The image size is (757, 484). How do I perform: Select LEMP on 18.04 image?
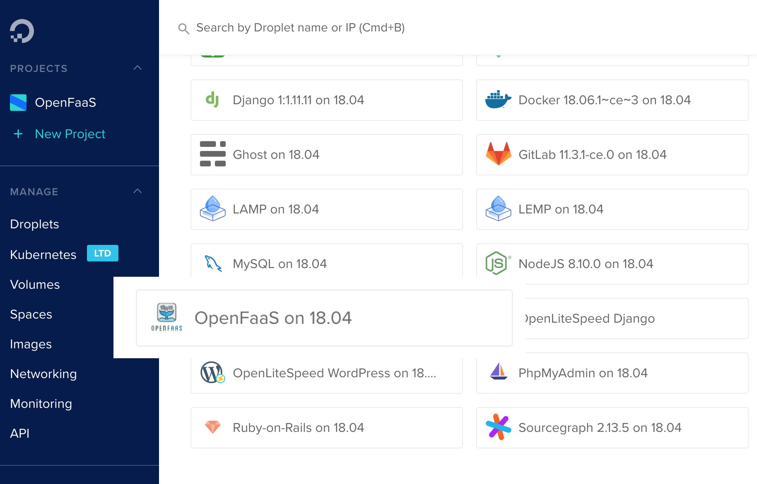tap(612, 209)
